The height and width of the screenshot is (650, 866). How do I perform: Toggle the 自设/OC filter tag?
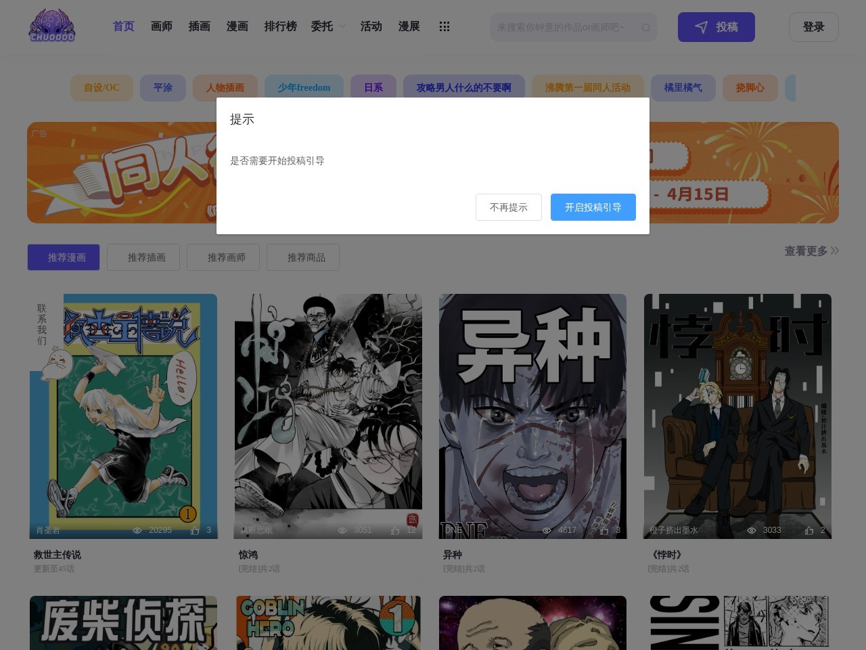101,87
